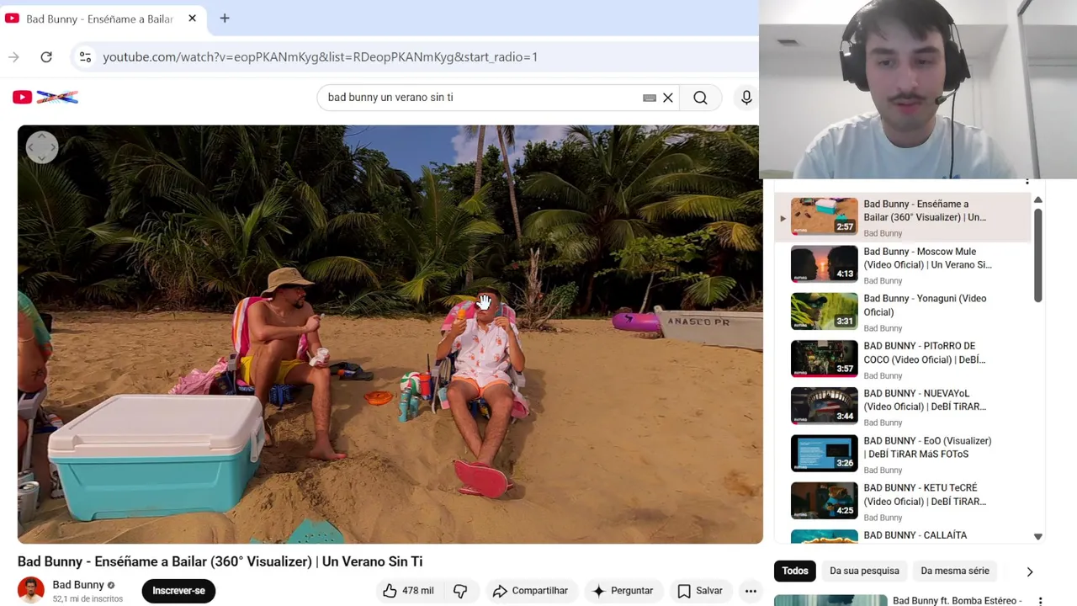Play NUEVAYoL video thumbnail
This screenshot has width=1077, height=606.
pos(824,406)
